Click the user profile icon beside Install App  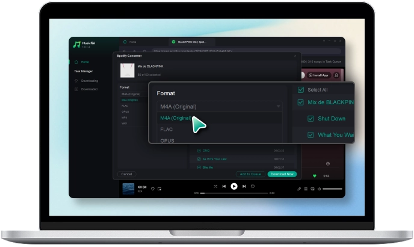pos(336,75)
